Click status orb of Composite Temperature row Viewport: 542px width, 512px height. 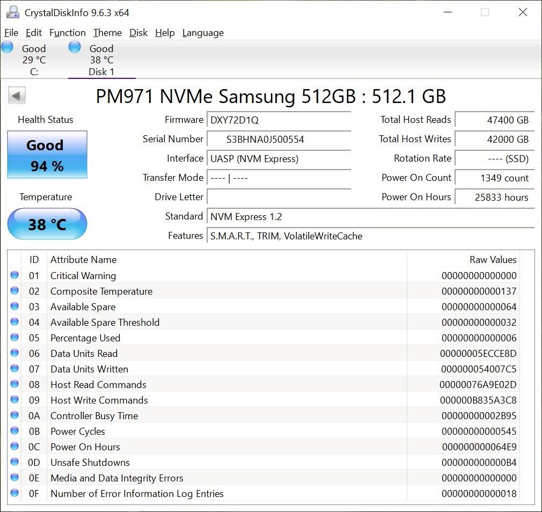click(x=14, y=290)
